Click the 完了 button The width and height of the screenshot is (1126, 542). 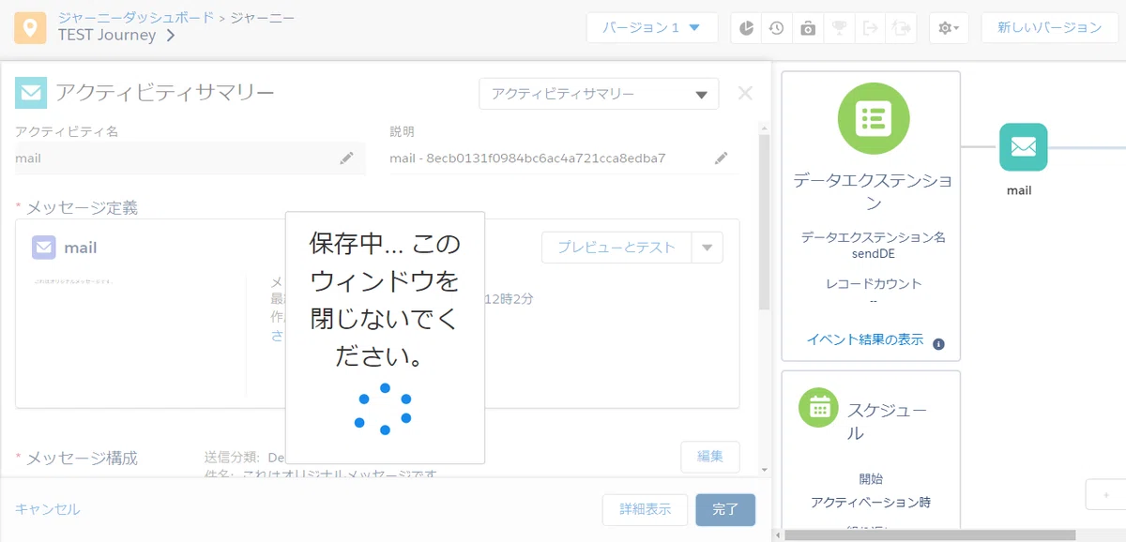(725, 510)
